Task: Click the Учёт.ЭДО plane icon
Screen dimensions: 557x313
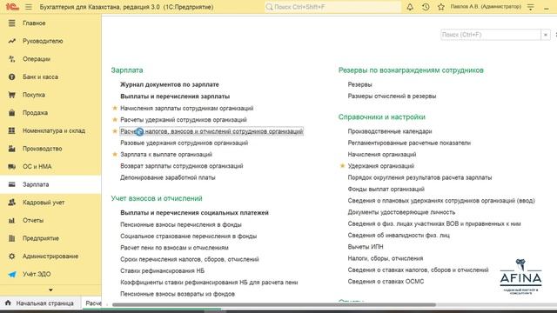Action: pos(11,274)
